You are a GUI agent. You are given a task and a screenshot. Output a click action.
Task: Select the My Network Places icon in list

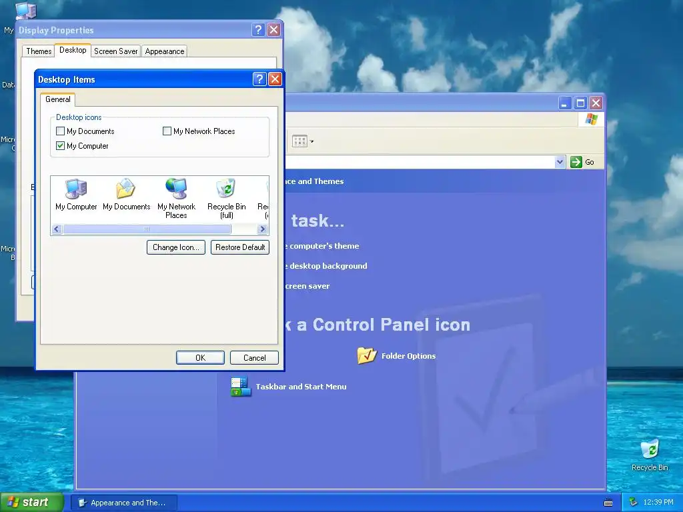point(176,198)
